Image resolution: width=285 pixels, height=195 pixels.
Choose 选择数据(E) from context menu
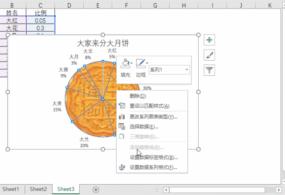(x=142, y=127)
